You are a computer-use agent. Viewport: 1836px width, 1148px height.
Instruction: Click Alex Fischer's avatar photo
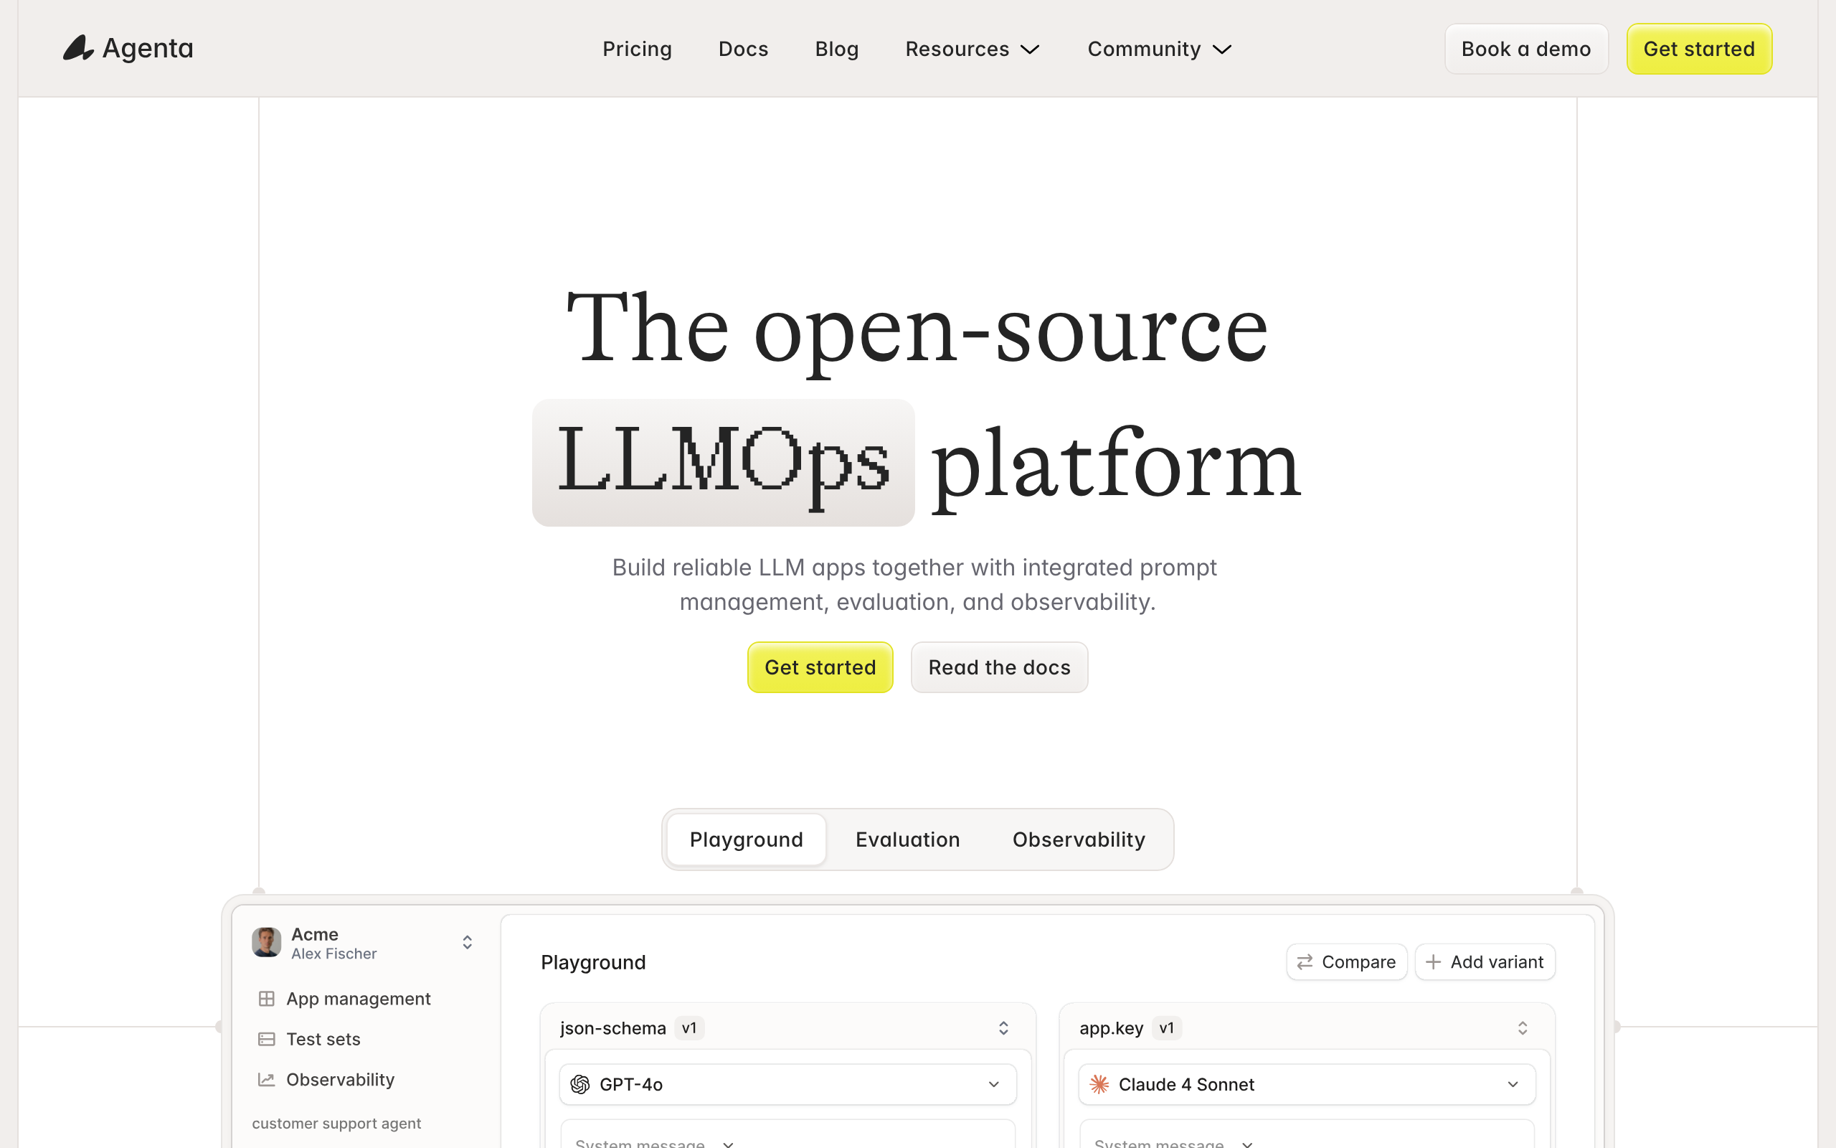[266, 942]
